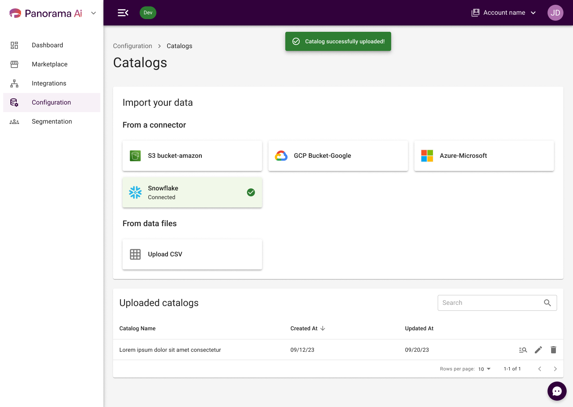Go to the next page of catalogs
Viewport: 573px width, 407px height.
coord(555,369)
